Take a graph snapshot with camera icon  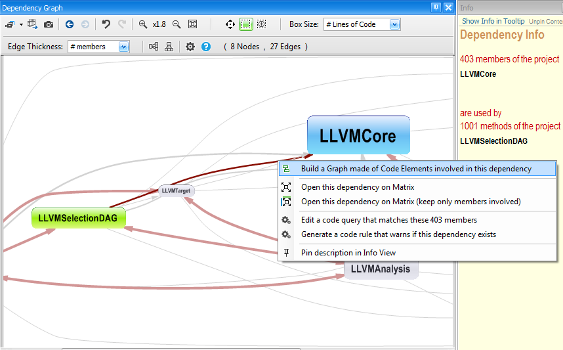click(x=49, y=24)
